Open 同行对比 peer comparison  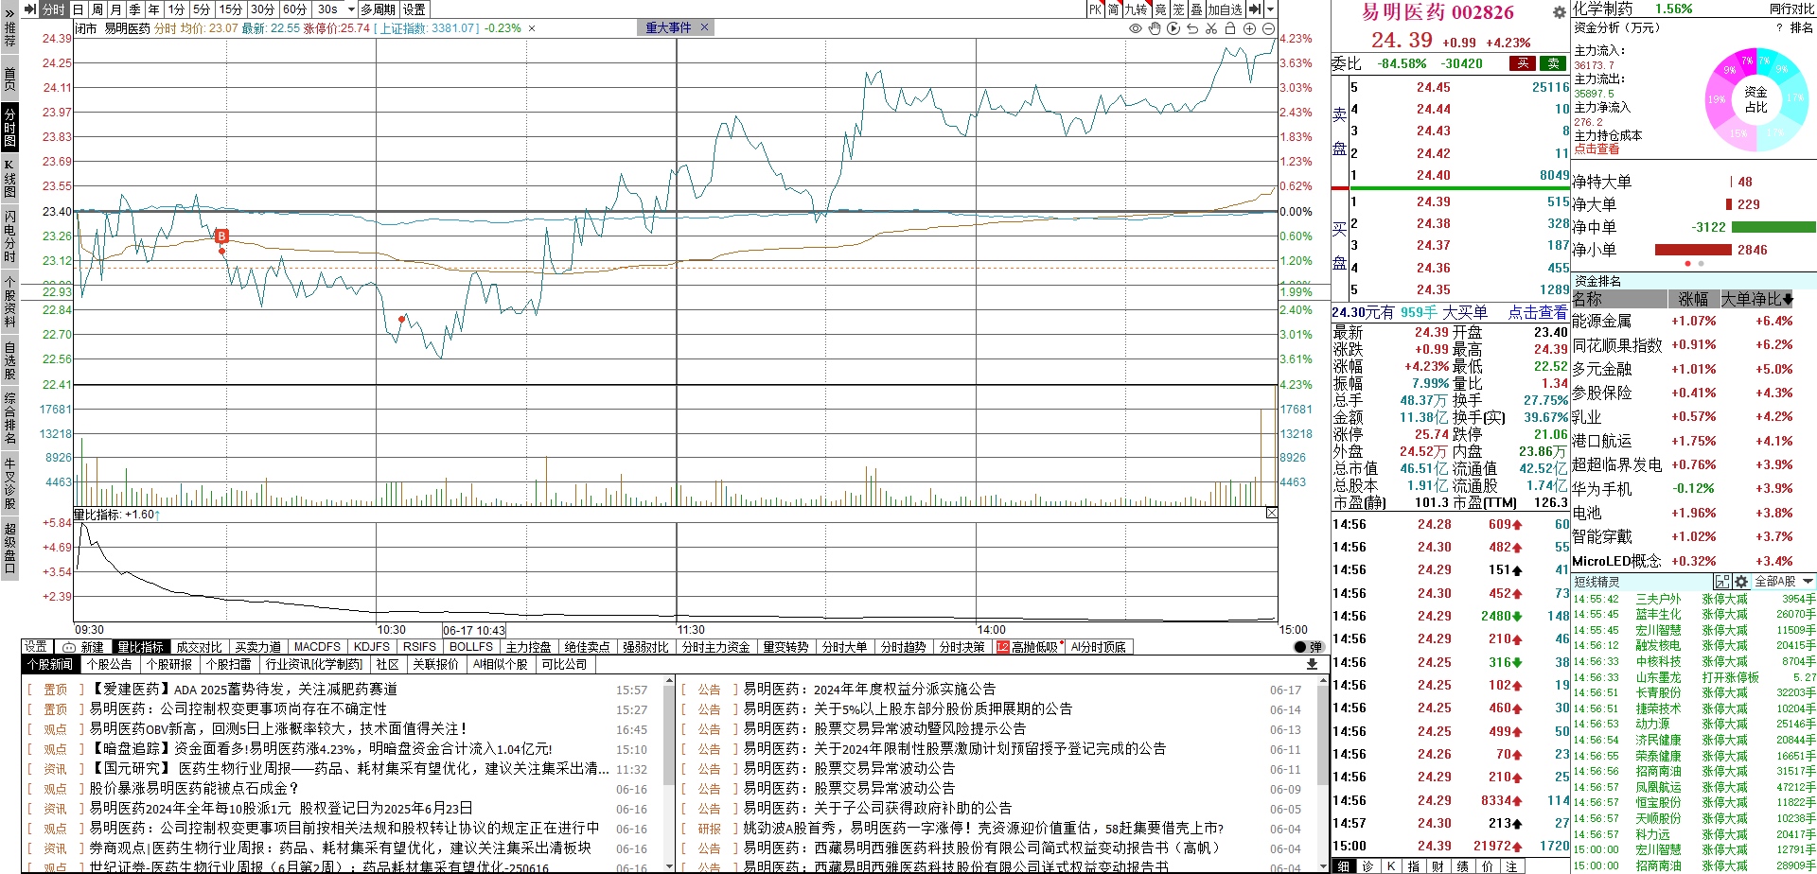point(1792,9)
